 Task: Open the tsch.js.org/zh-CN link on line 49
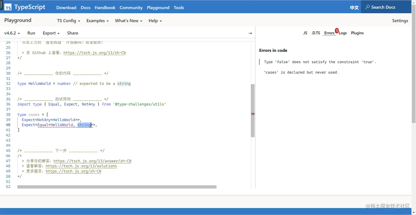73,171
